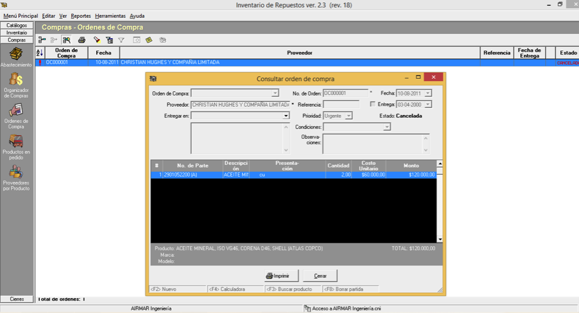Open Productos en pedido sidebar icon

pos(16,147)
